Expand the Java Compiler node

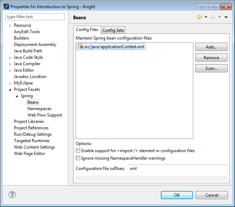10,64
